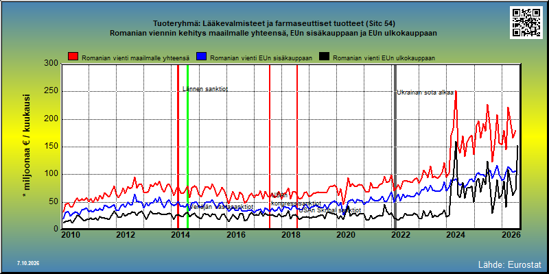Viewport: 549px width, 274px height.
Task: Click the 'Lähde: Eurostat' source text
Action: pyautogui.click(x=509, y=264)
